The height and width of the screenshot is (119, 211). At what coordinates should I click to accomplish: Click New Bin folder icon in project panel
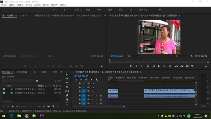(48, 106)
